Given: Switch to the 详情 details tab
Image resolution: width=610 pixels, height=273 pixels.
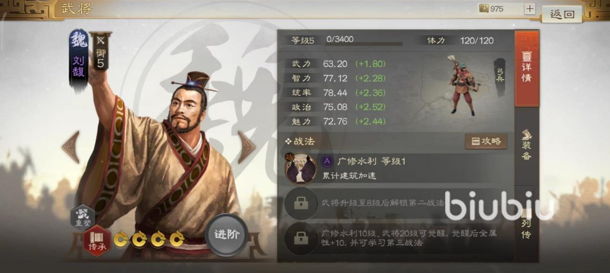Looking at the screenshot, I should [527, 69].
